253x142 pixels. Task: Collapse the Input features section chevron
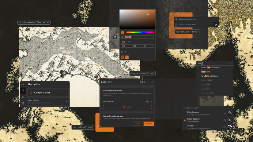pos(151,101)
